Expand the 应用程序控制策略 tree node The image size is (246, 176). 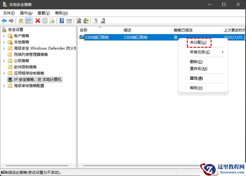coord(4,73)
